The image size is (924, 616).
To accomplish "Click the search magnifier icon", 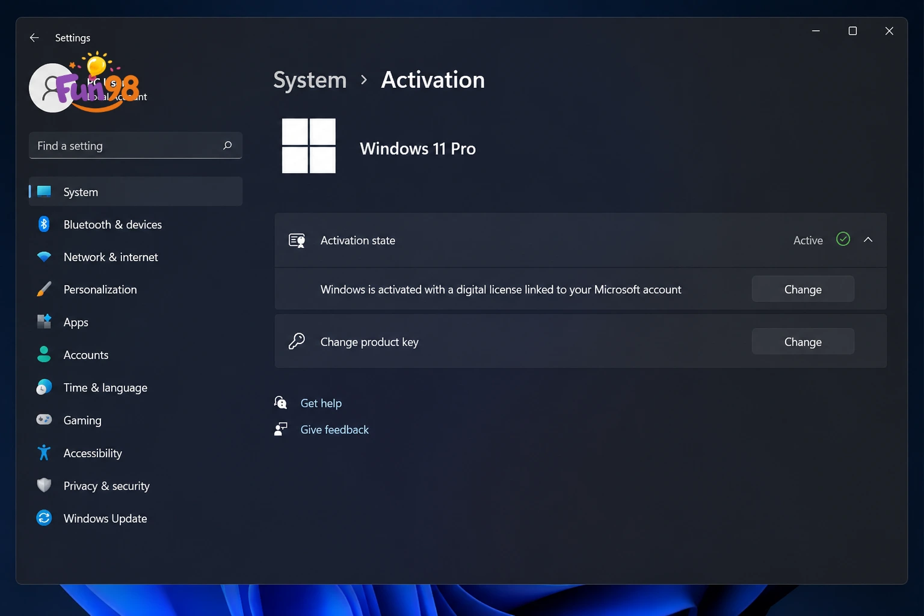I will [227, 146].
